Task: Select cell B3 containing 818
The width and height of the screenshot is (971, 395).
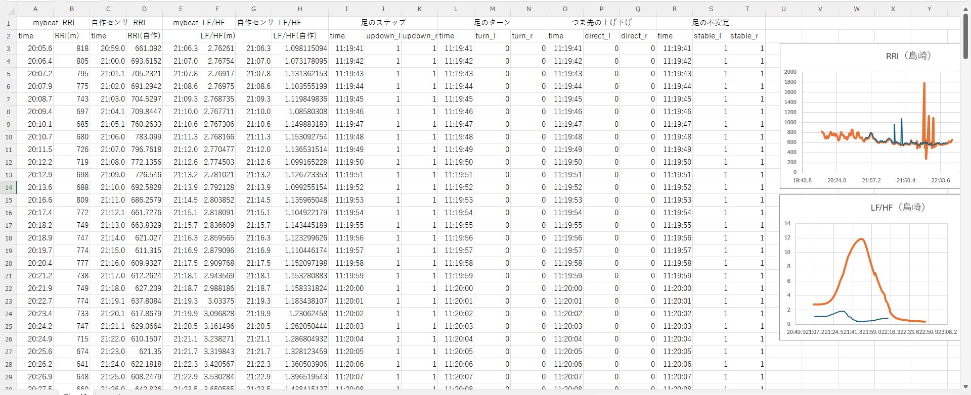Action: tap(72, 48)
